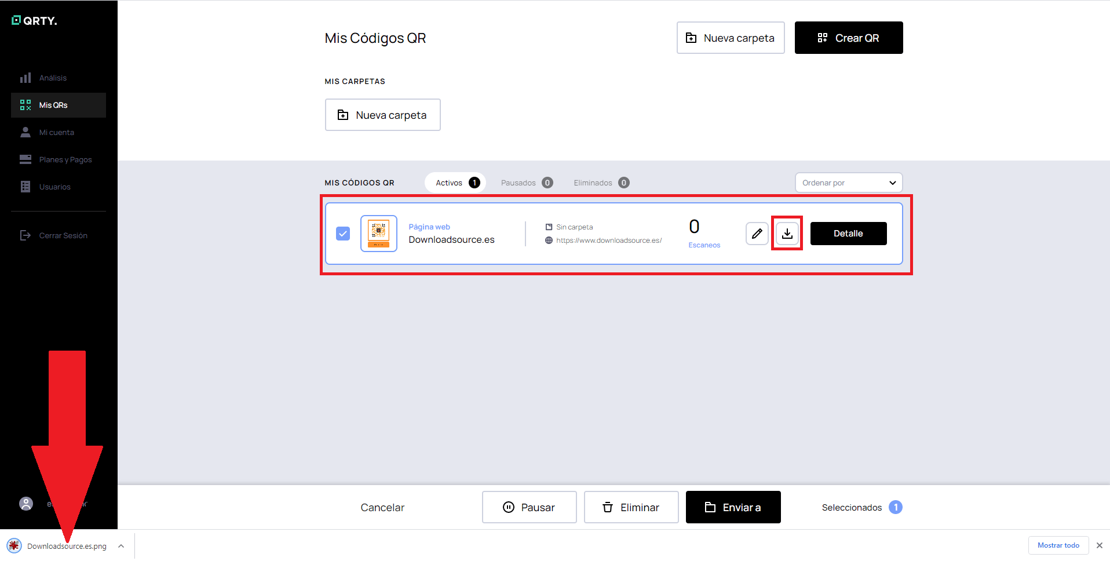Image resolution: width=1110 pixels, height=561 pixels.
Task: Open the https://www.downloadsource.es/ link
Action: tap(609, 241)
